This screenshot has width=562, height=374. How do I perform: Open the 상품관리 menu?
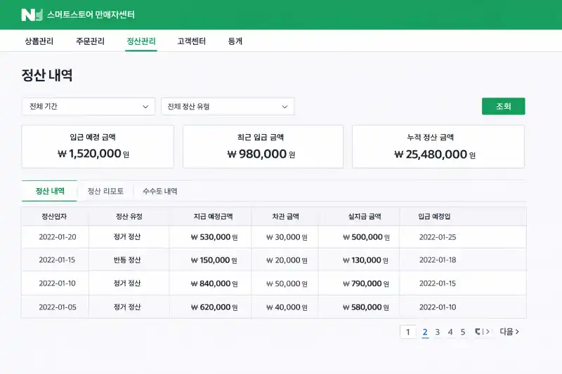39,41
